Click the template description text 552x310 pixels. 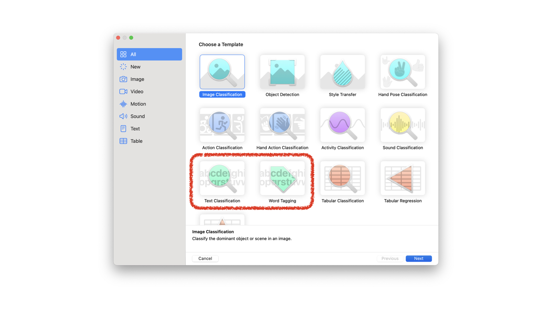[242, 239]
